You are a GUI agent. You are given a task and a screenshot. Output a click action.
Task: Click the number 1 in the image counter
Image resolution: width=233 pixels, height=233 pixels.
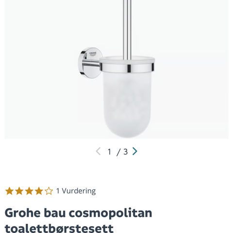(109, 152)
